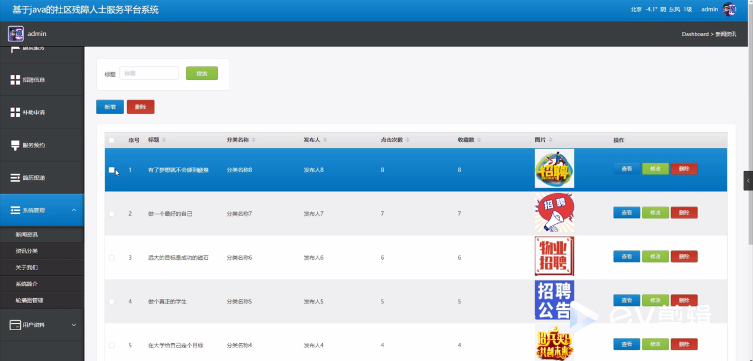This screenshot has width=753, height=361.
Task: Open the thumbnail image in row 5
Action: tap(554, 343)
